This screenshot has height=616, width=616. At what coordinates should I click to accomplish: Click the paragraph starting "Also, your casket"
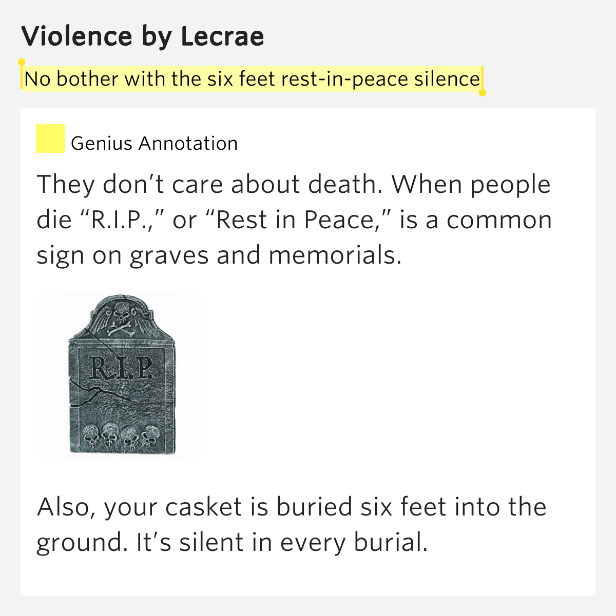292,524
